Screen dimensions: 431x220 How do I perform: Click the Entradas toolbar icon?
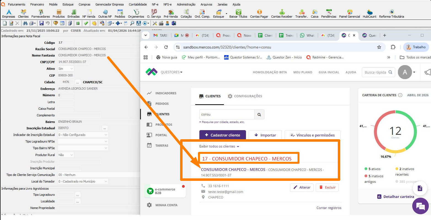coord(74,14)
